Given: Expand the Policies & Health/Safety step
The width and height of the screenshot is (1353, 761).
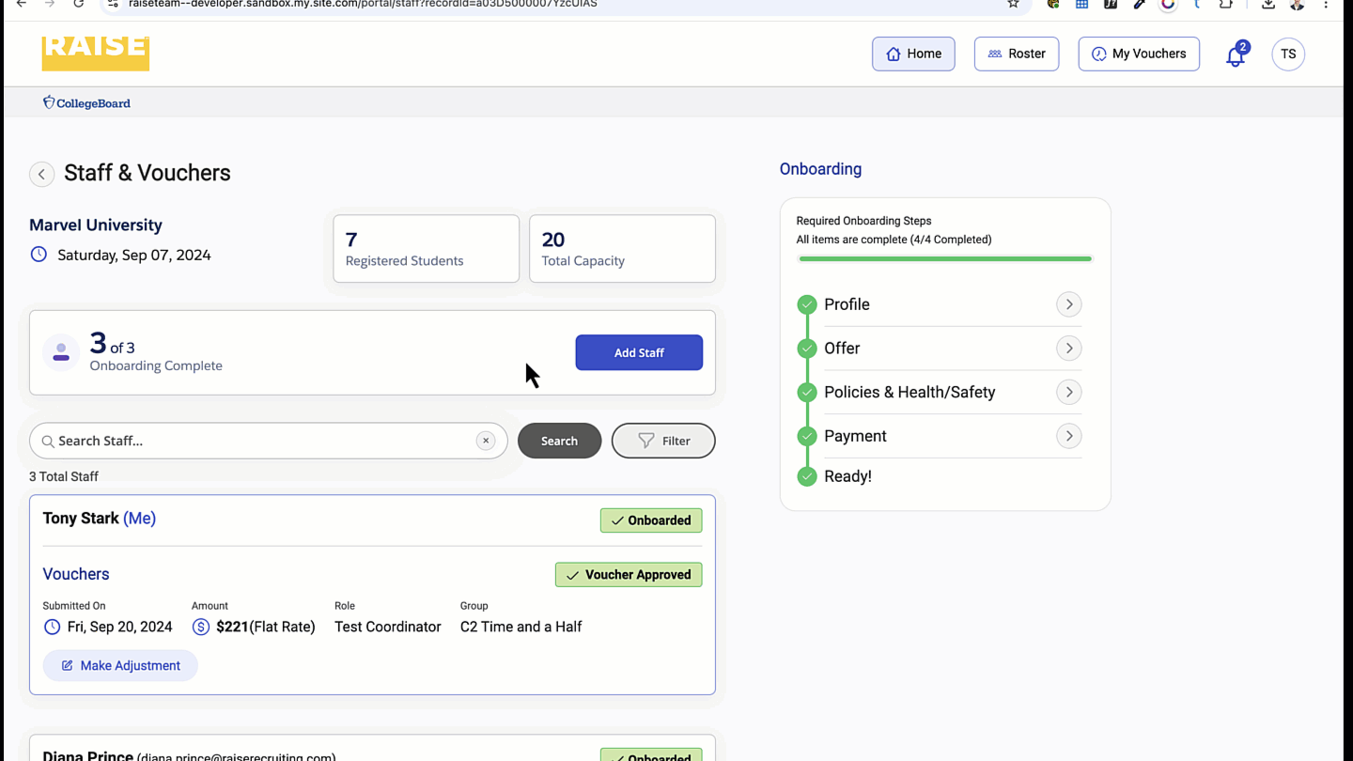Looking at the screenshot, I should coord(1068,392).
